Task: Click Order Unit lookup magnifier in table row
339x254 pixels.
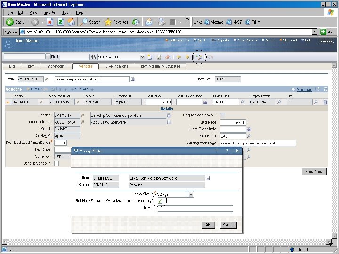Action: (242, 102)
